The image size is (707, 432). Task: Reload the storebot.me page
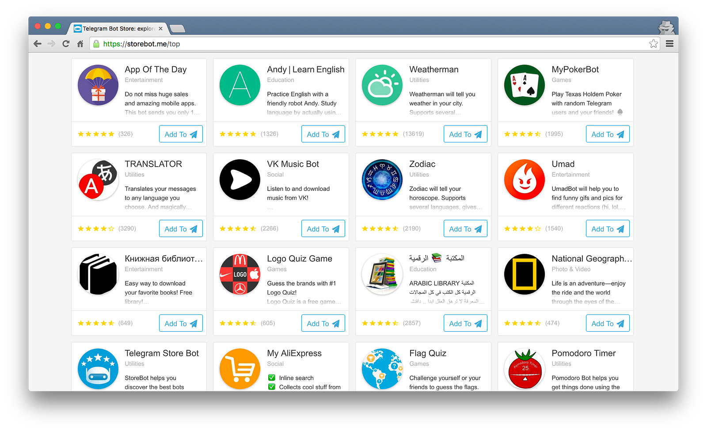(x=66, y=44)
